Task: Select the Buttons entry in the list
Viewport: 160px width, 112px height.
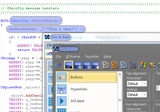Action: [x=86, y=77]
